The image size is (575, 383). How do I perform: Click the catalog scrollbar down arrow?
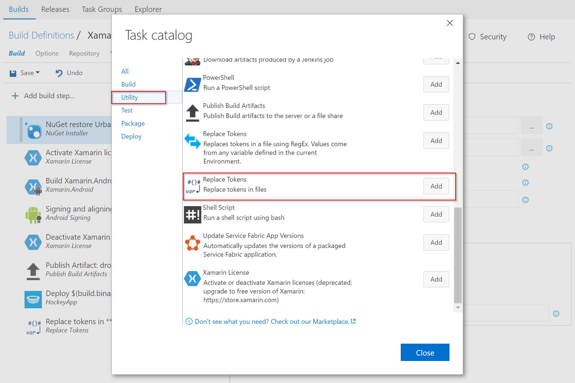[458, 308]
